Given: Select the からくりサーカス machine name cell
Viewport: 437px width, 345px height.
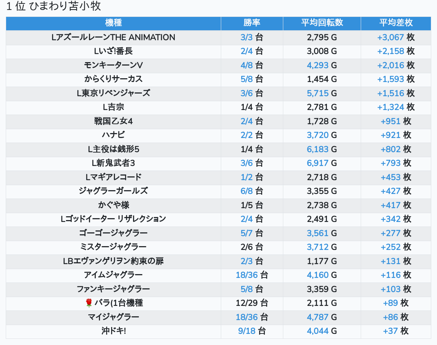Looking at the screenshot, I should [113, 79].
